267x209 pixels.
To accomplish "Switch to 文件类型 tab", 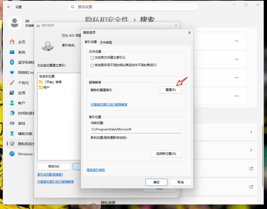I will point(106,42).
